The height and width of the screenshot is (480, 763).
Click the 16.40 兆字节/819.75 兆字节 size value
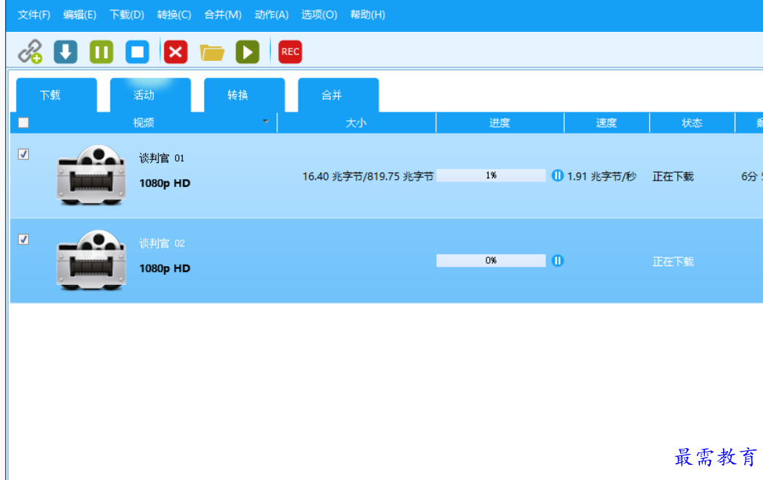(x=368, y=176)
